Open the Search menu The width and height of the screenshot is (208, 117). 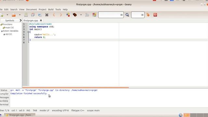tap(14, 9)
